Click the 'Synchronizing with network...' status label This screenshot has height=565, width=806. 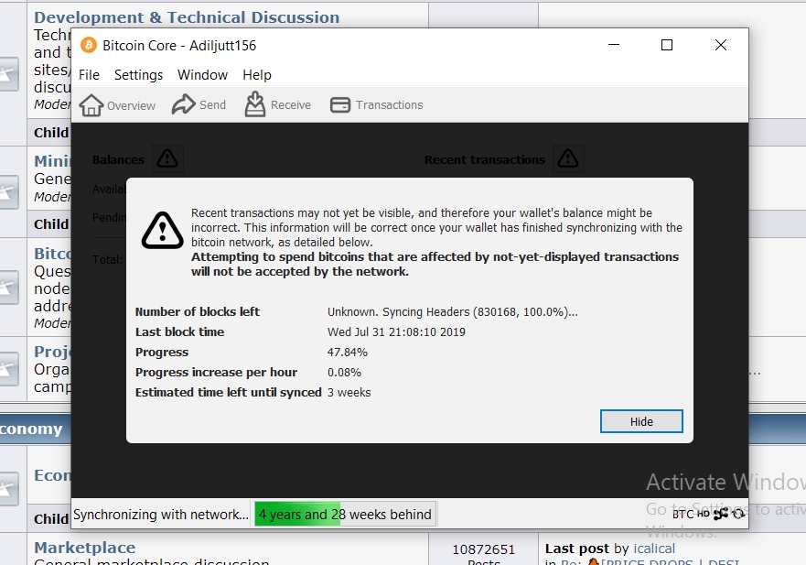coord(161,514)
